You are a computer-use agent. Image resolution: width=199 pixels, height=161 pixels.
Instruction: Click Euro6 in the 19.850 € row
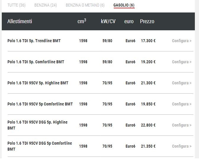click(x=131, y=104)
